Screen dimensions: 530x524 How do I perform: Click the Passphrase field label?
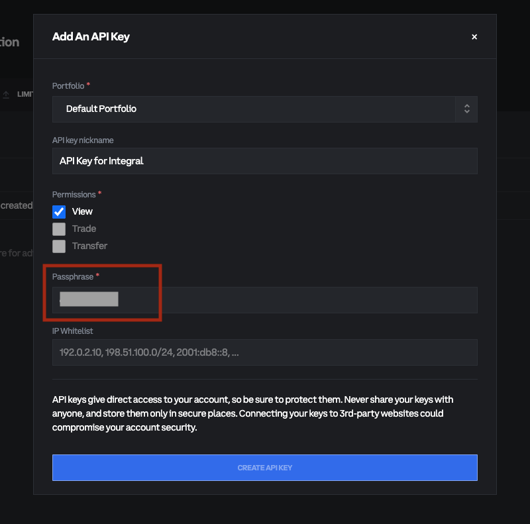point(73,276)
